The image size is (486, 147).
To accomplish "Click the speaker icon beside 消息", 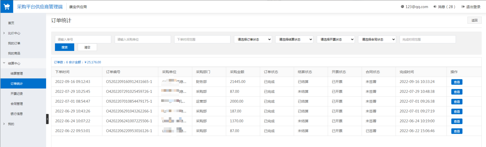I will [x=435, y=7].
